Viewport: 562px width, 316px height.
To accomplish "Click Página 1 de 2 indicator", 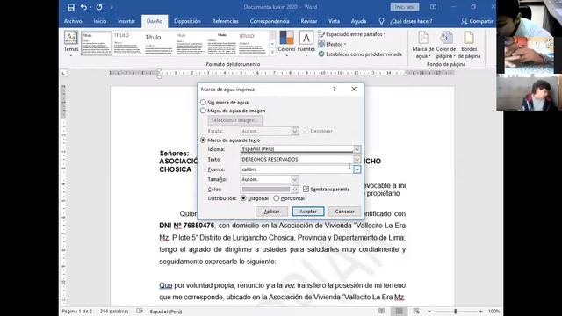I will pyautogui.click(x=77, y=312).
